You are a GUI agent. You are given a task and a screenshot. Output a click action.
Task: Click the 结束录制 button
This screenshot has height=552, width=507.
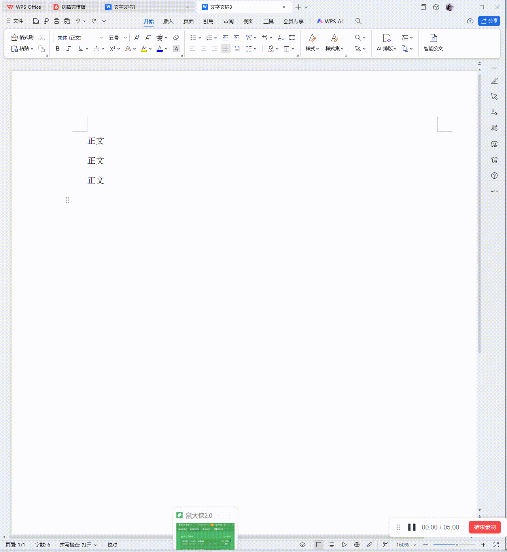484,527
